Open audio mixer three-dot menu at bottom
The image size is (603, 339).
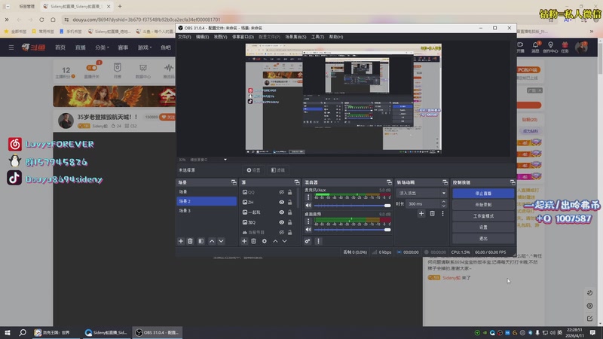[318, 241]
